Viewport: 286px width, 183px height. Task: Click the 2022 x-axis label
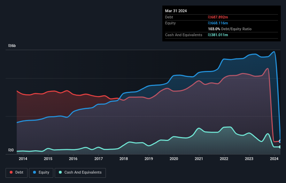click(224, 159)
